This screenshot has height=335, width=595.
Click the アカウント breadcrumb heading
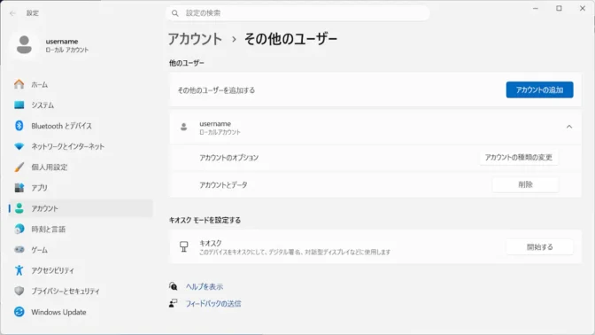pyautogui.click(x=195, y=39)
